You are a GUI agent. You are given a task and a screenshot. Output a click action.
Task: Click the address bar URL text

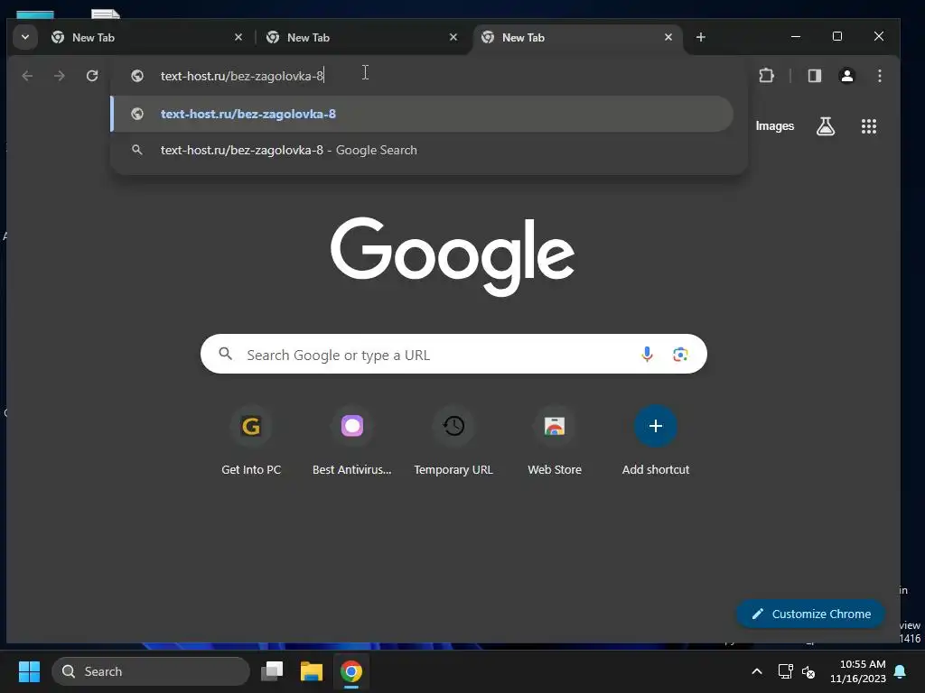click(242, 76)
